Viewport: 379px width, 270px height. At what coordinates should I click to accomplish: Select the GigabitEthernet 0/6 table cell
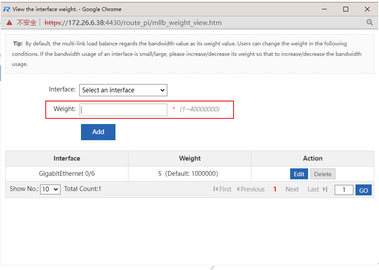tap(66, 173)
